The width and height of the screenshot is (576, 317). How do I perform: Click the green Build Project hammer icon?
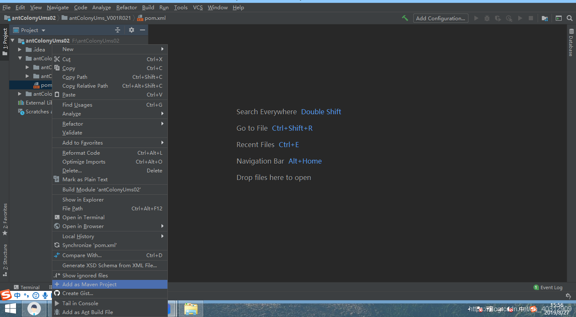[x=405, y=18]
